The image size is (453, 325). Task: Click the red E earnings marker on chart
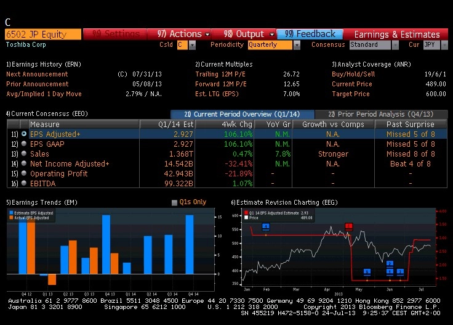click(x=349, y=226)
